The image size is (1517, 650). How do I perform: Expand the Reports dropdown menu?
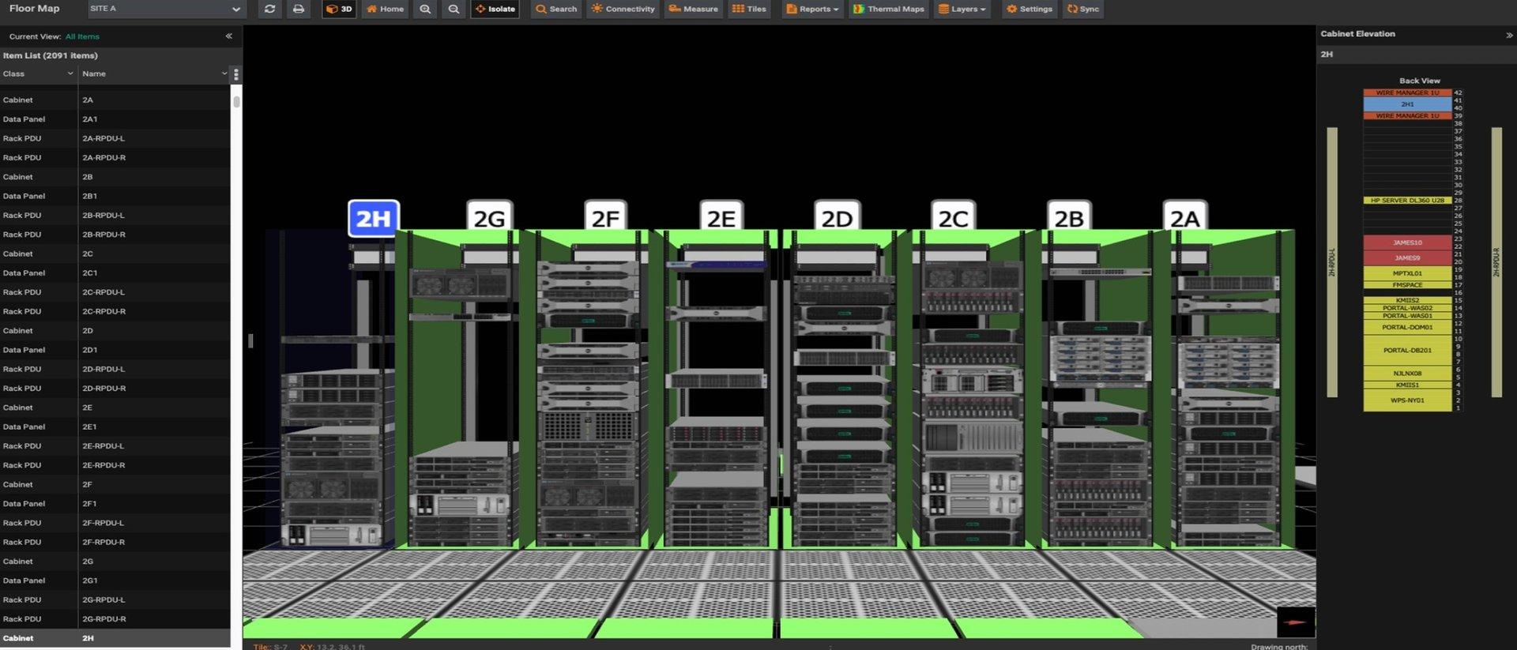[812, 9]
